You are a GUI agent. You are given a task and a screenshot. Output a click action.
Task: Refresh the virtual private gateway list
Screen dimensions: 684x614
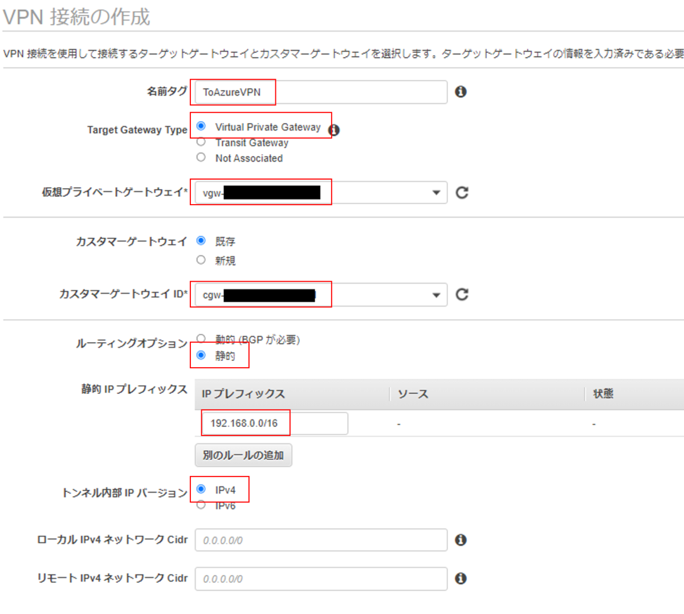click(462, 193)
